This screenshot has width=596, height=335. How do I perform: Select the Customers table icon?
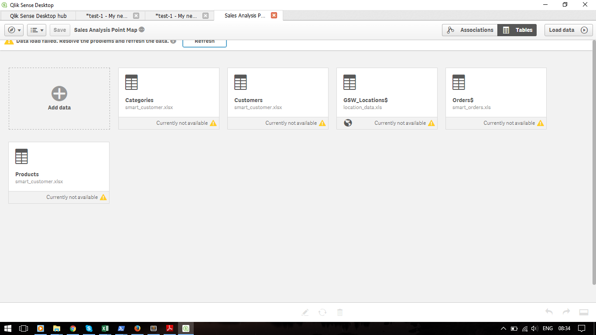pyautogui.click(x=240, y=82)
